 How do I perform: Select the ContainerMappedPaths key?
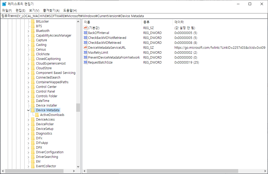point(52,82)
